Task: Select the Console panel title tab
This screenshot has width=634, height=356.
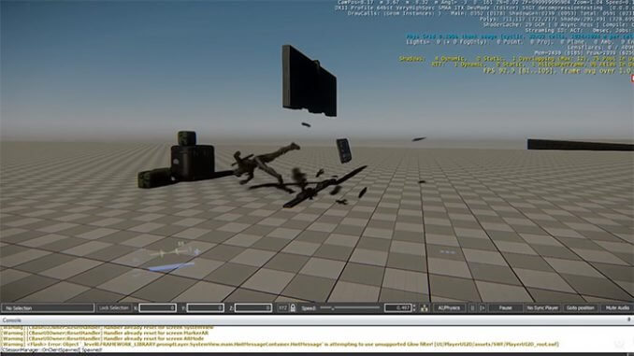Action: 12,320
